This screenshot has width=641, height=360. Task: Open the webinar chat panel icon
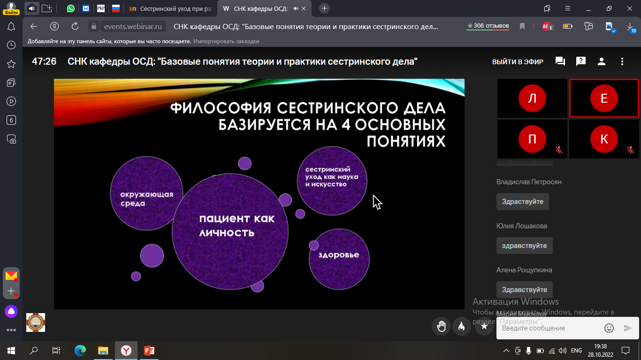[x=560, y=61]
